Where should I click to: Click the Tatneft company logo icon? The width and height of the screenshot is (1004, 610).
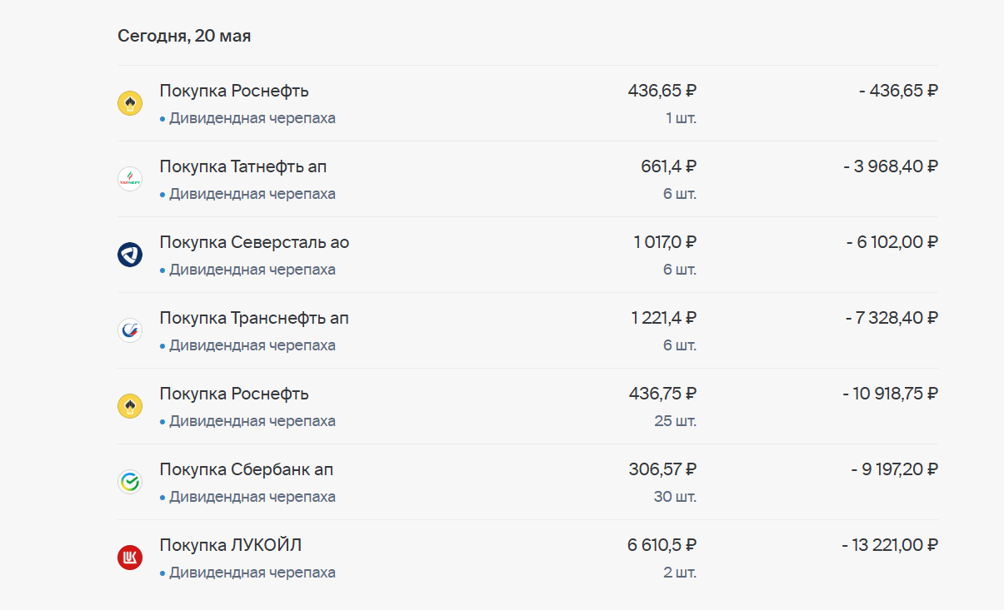(130, 179)
